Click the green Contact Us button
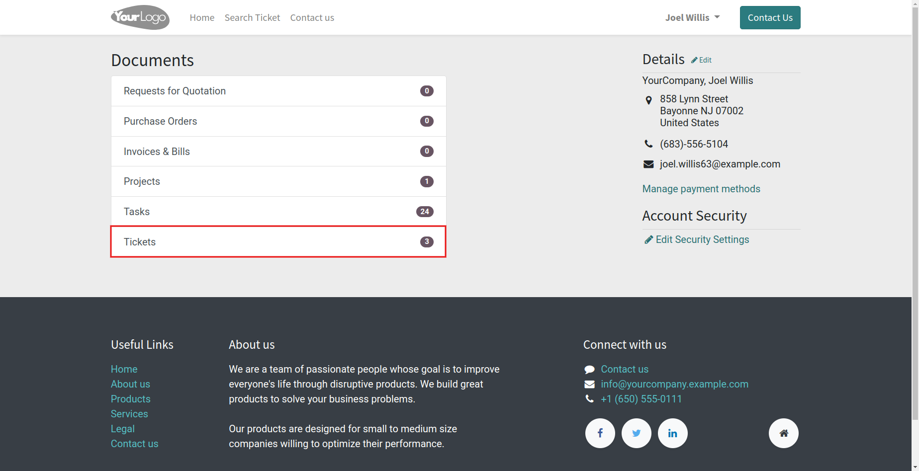919x471 pixels. click(x=770, y=18)
